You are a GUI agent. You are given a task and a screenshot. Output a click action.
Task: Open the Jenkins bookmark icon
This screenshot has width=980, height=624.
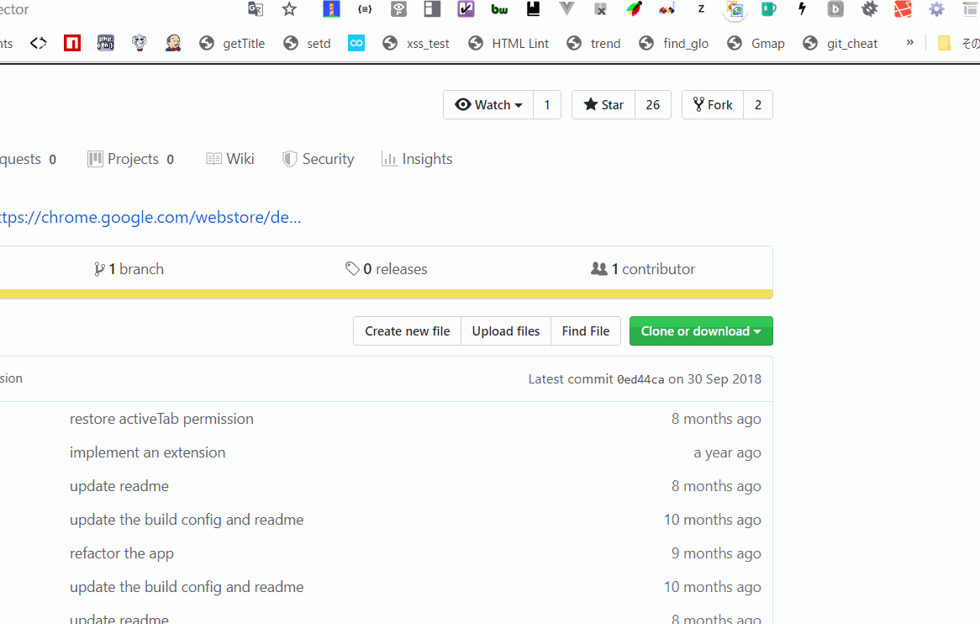[173, 43]
